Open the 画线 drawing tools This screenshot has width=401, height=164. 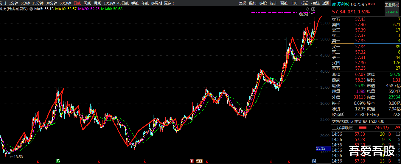[284, 3]
